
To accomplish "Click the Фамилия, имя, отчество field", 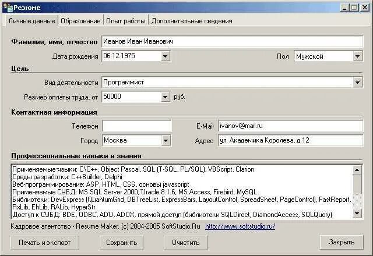I will pyautogui.click(x=232, y=41).
